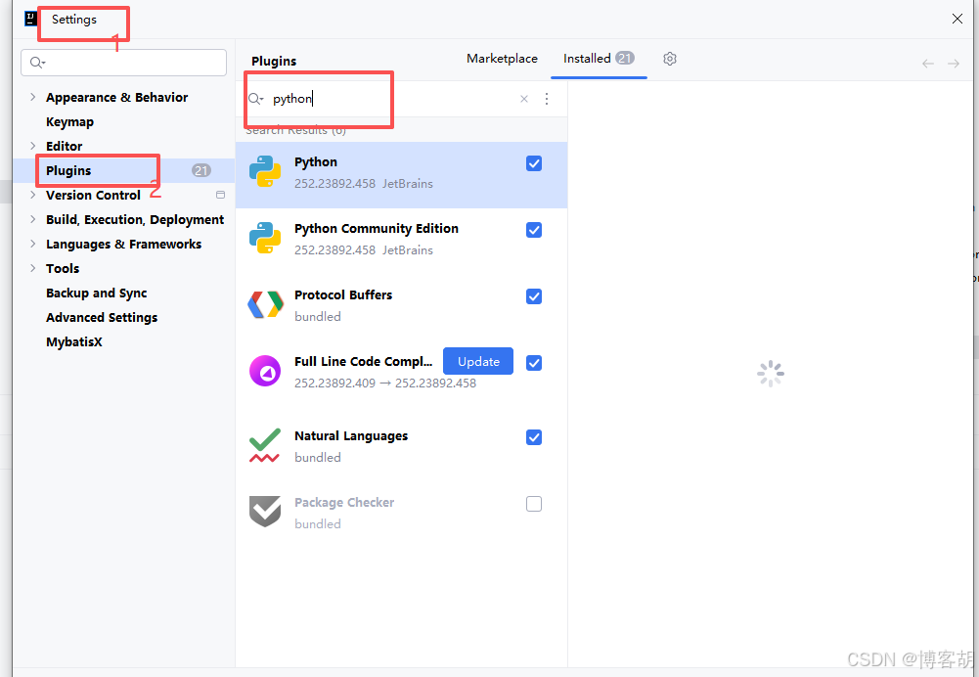Click the Natural Languages plugin icon
Screen dimensions: 979x677
[x=265, y=445]
